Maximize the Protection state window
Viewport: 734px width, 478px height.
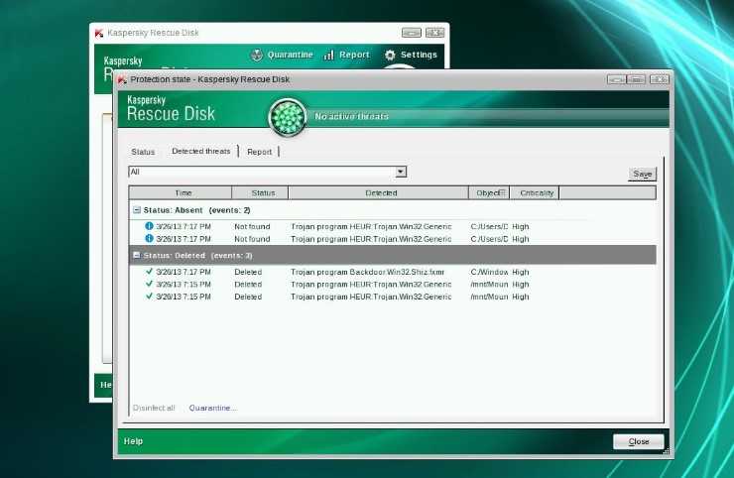(x=636, y=79)
